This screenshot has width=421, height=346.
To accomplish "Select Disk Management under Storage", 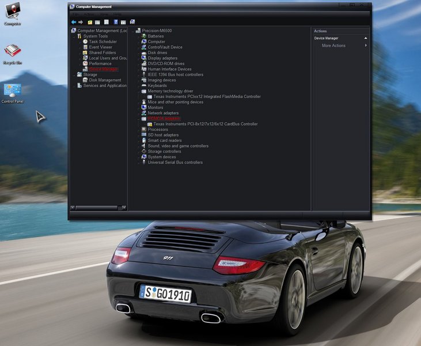I will point(105,80).
